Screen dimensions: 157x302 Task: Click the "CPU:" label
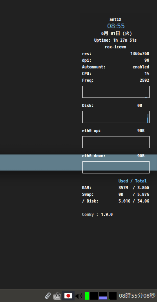point(87,74)
